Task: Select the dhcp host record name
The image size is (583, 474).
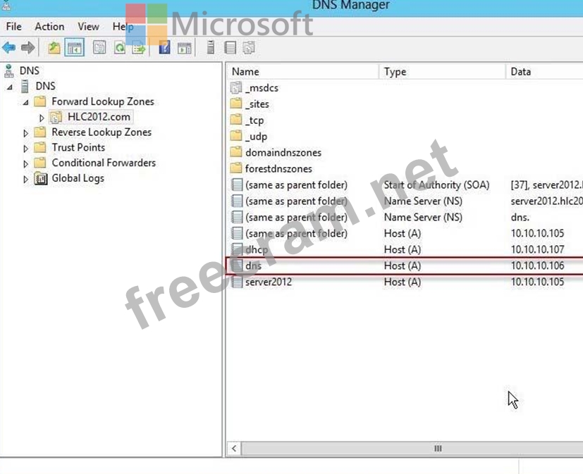Action: coord(257,249)
